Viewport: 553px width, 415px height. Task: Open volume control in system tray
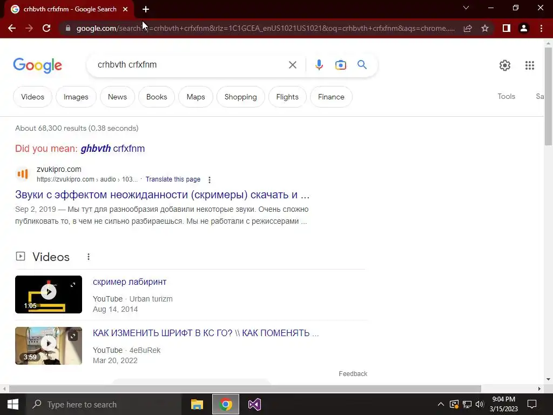pyautogui.click(x=480, y=404)
